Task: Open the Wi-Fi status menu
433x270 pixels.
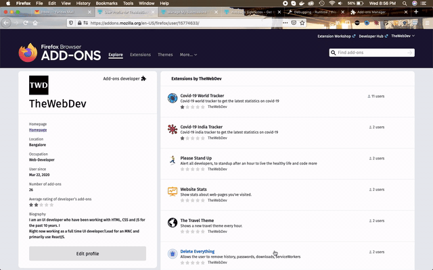Action: click(x=332, y=3)
